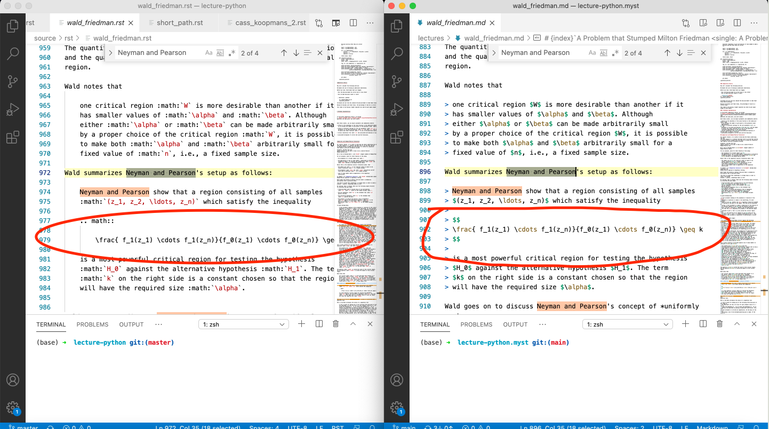The width and height of the screenshot is (769, 429).
Task: Add new terminal in the right lecture-python.myst window
Action: point(685,324)
